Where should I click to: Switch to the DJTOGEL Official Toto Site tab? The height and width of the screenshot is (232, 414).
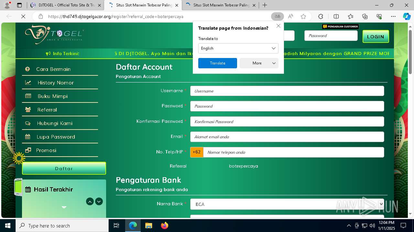coord(65,5)
